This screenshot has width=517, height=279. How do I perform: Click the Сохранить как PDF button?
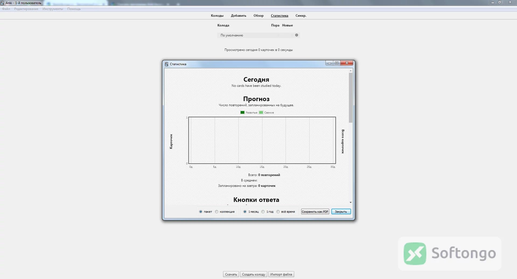[315, 212]
